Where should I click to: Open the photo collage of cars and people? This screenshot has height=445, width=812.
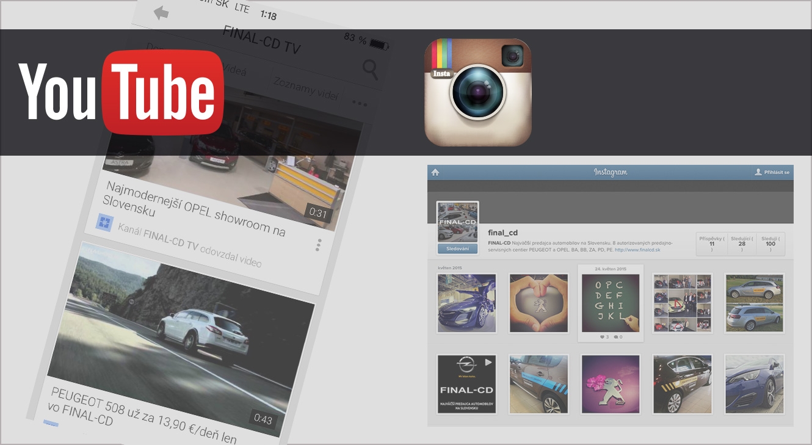tap(683, 303)
